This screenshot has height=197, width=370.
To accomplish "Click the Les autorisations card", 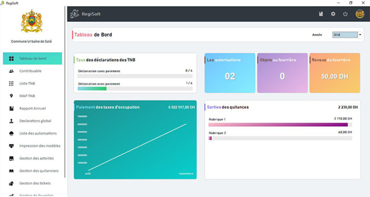I will point(230,73).
